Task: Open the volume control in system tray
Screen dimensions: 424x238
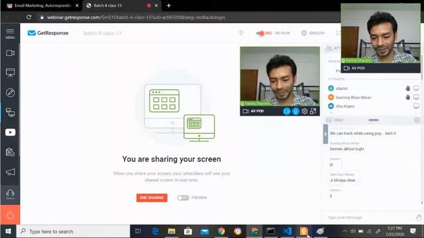Action: pos(353,231)
